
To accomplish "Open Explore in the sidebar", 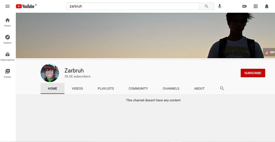I will [x=8, y=39].
